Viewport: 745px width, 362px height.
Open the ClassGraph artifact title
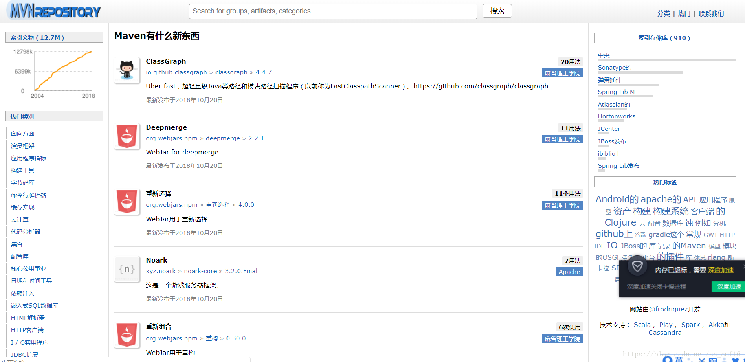tap(166, 61)
